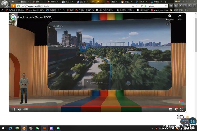Switch to the 快讯 tab
This screenshot has width=197, height=131.
pos(23,2)
